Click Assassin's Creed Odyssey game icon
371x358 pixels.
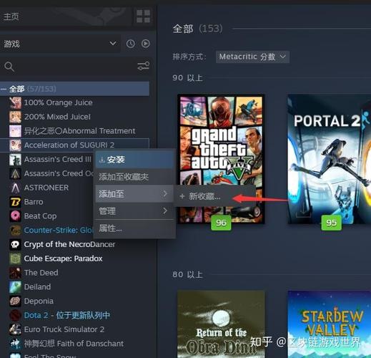(15, 173)
